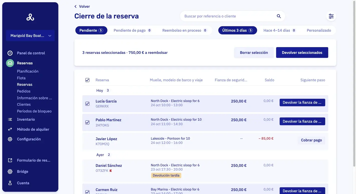Switch to the Pendiente de pago tab

click(x=132, y=30)
